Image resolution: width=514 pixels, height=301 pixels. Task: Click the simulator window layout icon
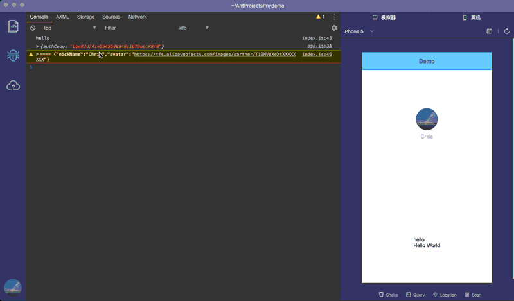pyautogui.click(x=489, y=31)
